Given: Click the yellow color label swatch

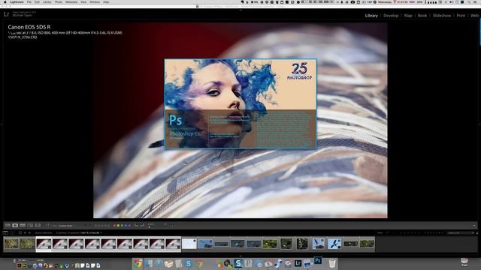Looking at the screenshot, I should coord(118,226).
